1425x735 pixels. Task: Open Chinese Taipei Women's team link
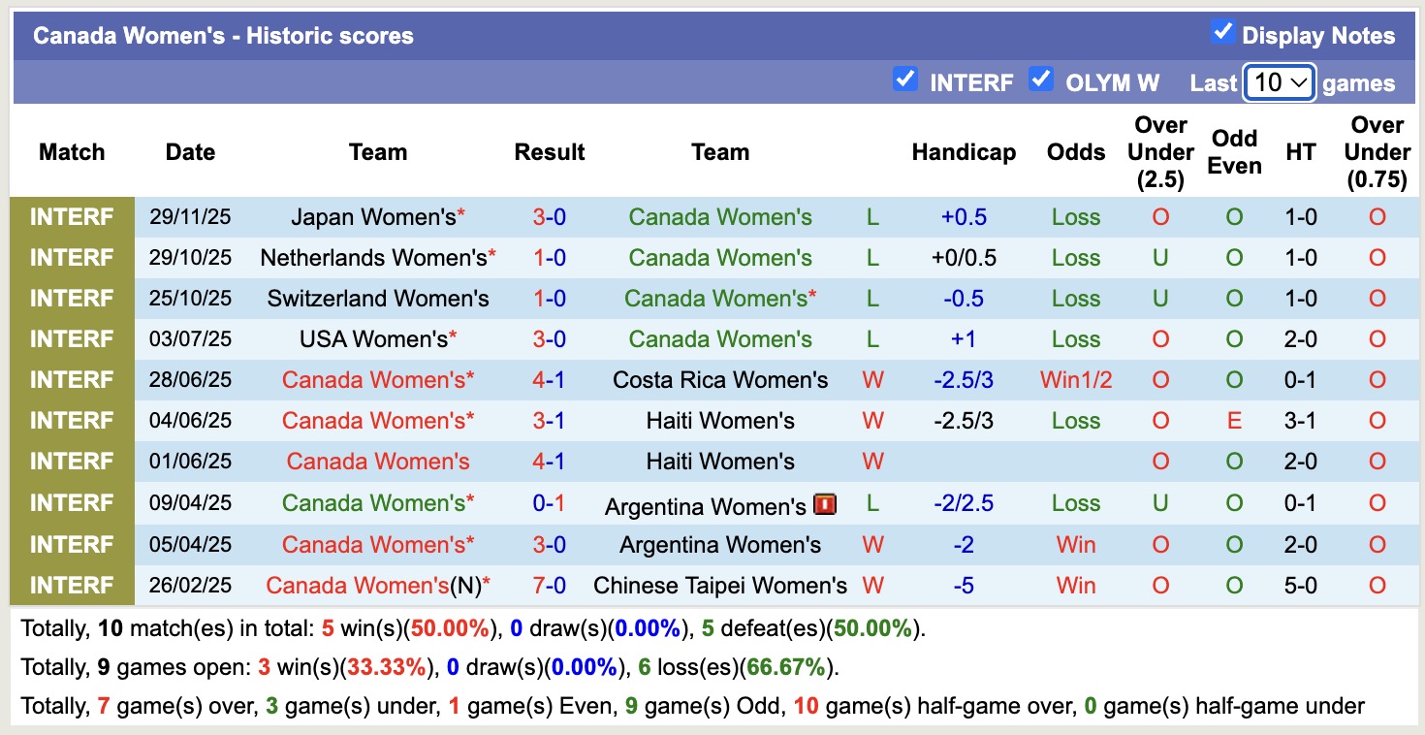tap(720, 586)
